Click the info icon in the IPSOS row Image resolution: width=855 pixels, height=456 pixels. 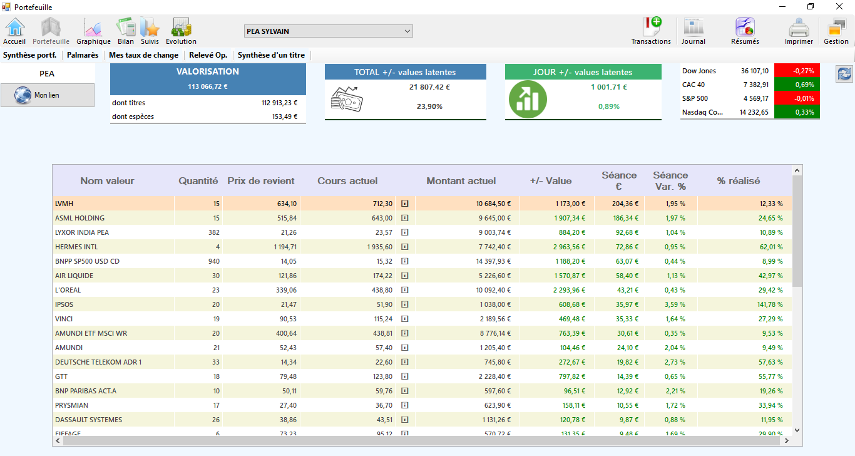(404, 304)
